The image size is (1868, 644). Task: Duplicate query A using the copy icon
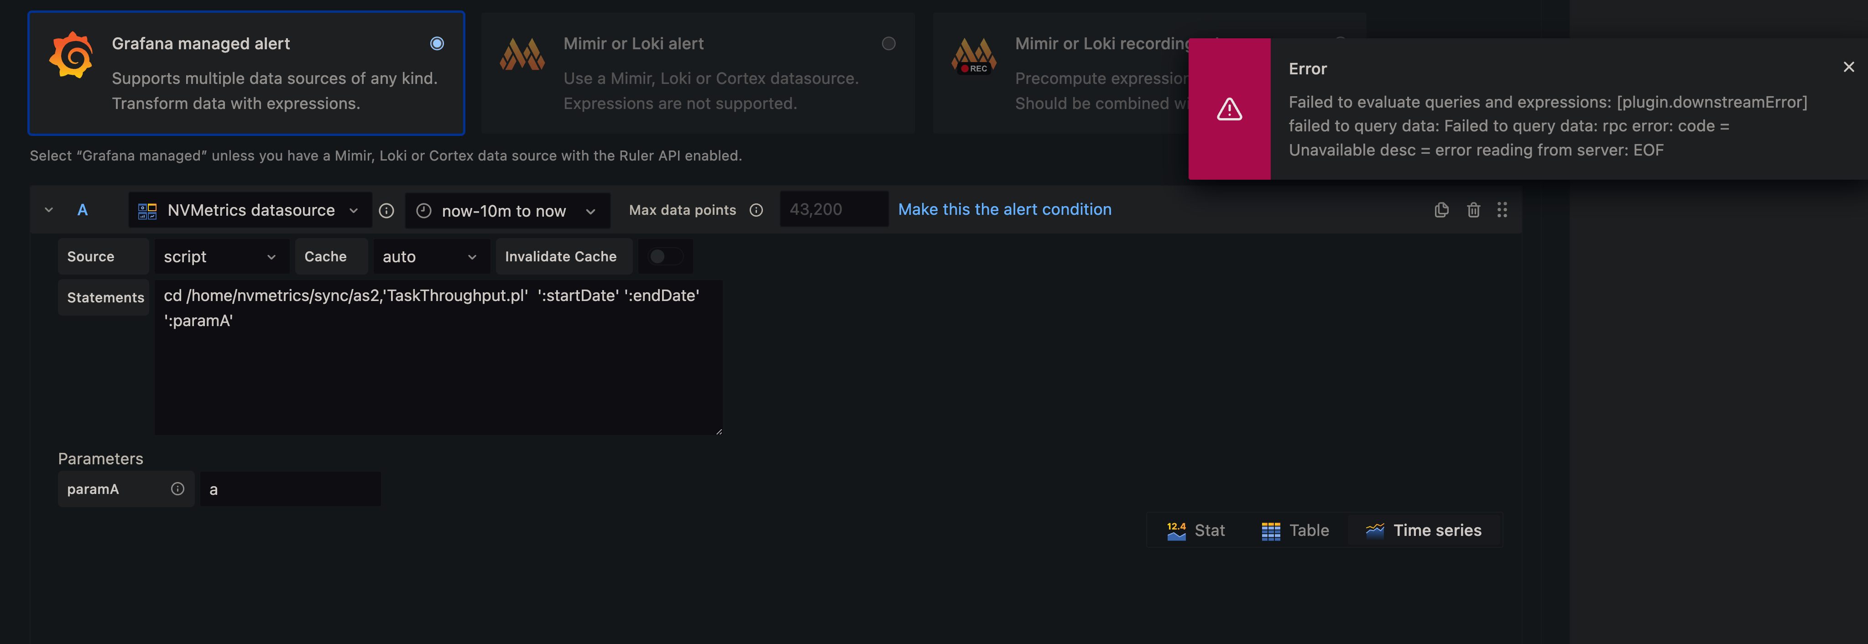[1442, 210]
